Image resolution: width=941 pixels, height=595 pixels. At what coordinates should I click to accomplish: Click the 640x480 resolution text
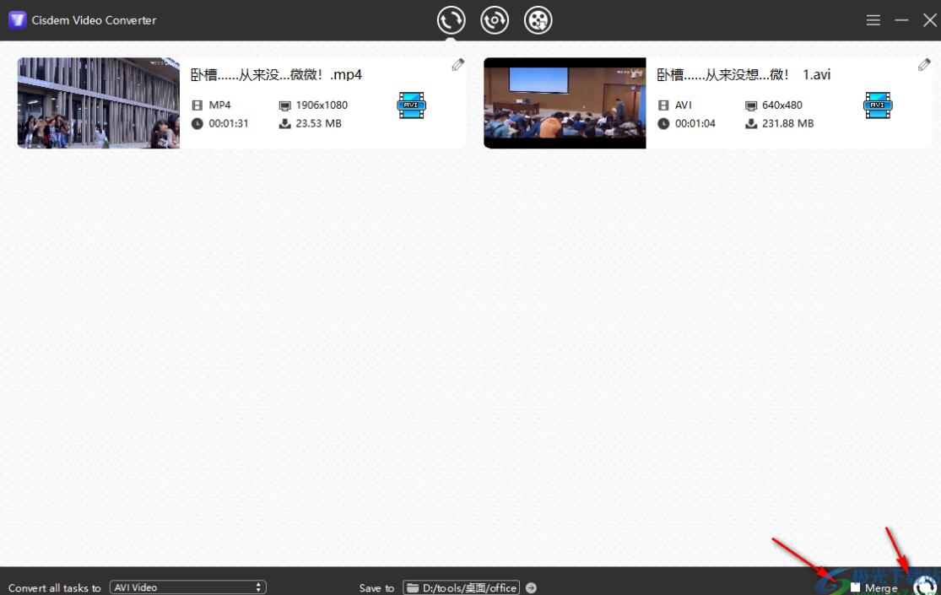tap(782, 105)
